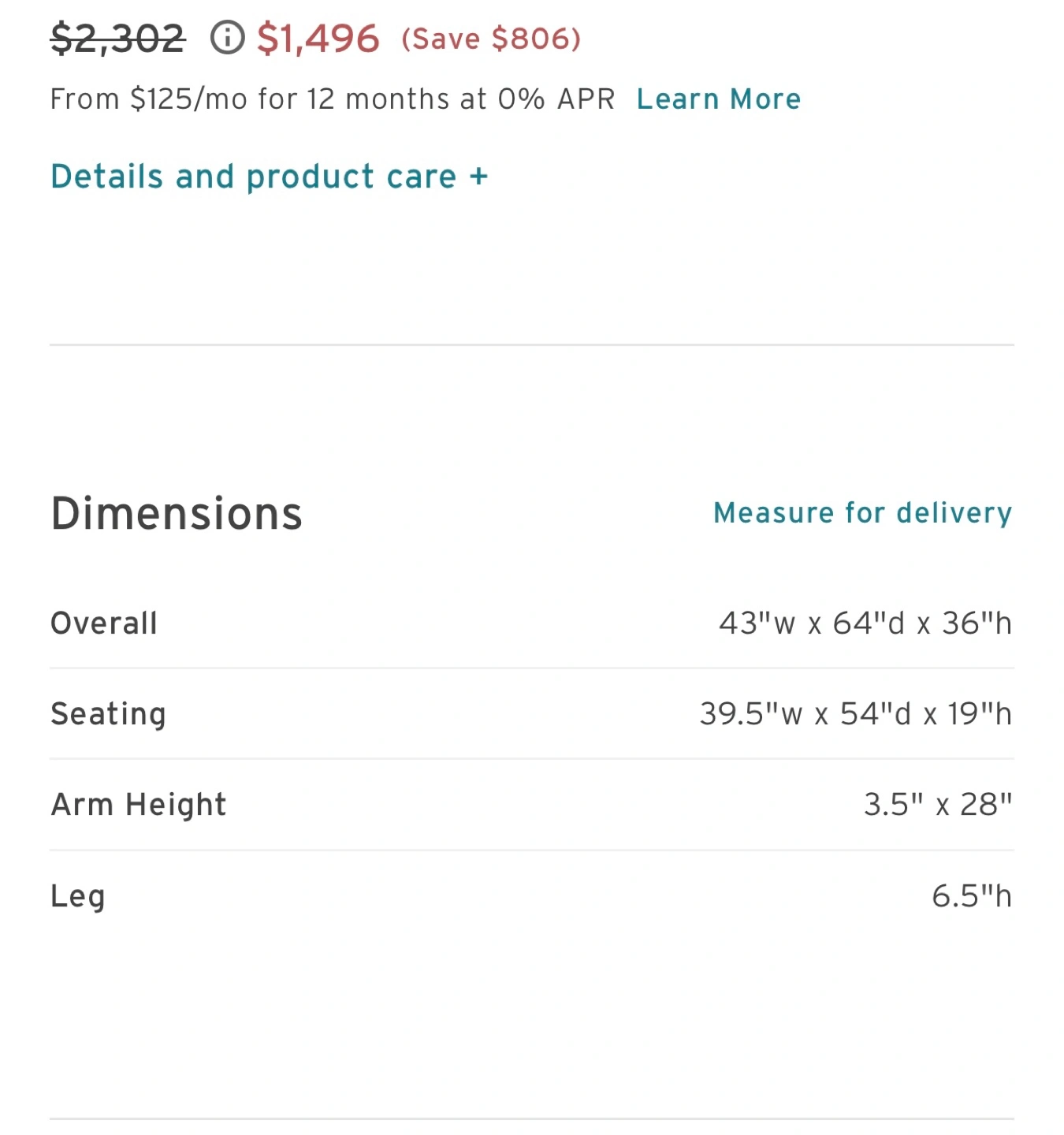Select the Leg row label
Image resolution: width=1064 pixels, height=1135 pixels.
tap(77, 896)
